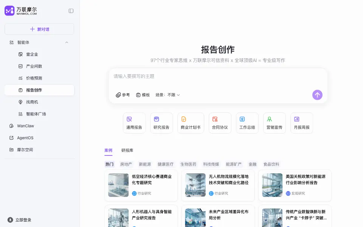This screenshot has width=363, height=227.
Task: Select the 通用报告 type icon
Action: (x=129, y=119)
